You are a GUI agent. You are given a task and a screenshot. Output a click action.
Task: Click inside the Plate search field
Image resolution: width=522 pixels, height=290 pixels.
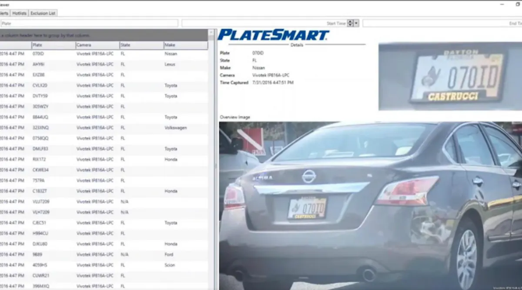point(87,23)
